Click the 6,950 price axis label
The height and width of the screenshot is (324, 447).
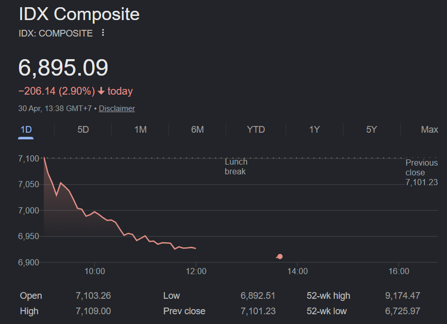28,236
